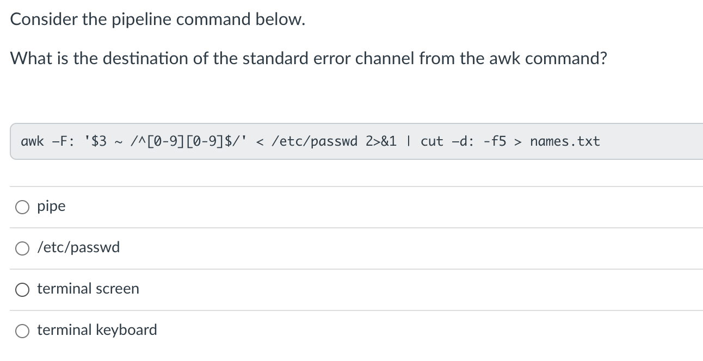The width and height of the screenshot is (703, 361).
Task: Pick the terminal keyboard radio button
Action: pyautogui.click(x=23, y=331)
